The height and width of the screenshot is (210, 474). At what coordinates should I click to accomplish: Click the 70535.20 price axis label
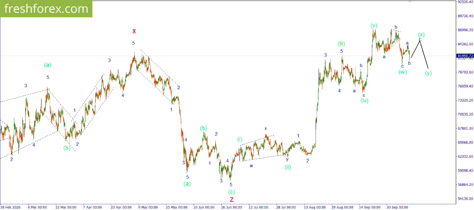click(x=465, y=115)
